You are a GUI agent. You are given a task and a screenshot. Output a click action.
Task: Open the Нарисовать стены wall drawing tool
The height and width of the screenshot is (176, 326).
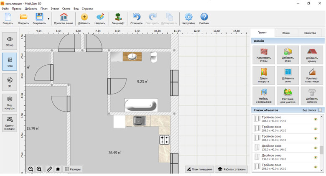[264, 55]
